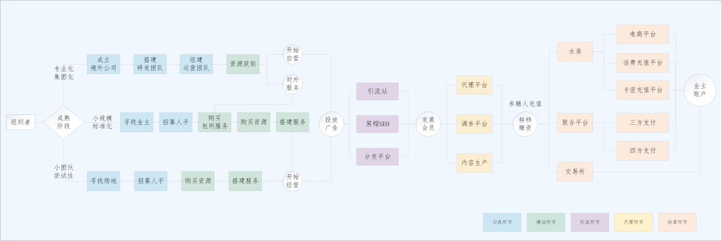Click the 开始经营 circle node
The image size is (722, 241).
click(x=293, y=181)
